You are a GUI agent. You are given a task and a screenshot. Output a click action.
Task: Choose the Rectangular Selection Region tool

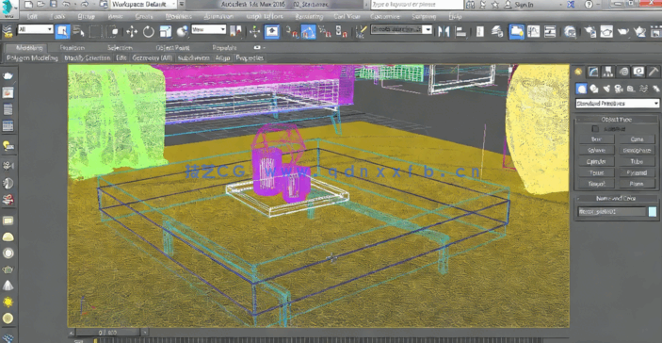pos(96,32)
